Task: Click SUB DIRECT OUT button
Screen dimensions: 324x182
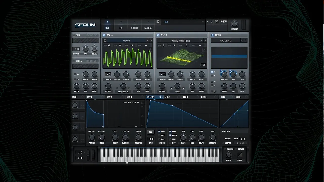Action: tap(92, 35)
